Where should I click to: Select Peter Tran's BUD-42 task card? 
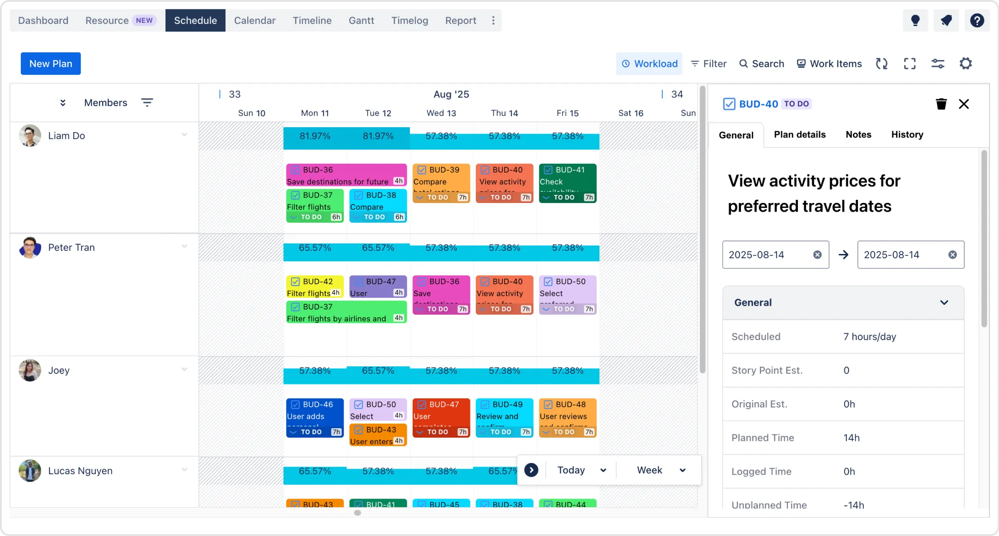(315, 287)
